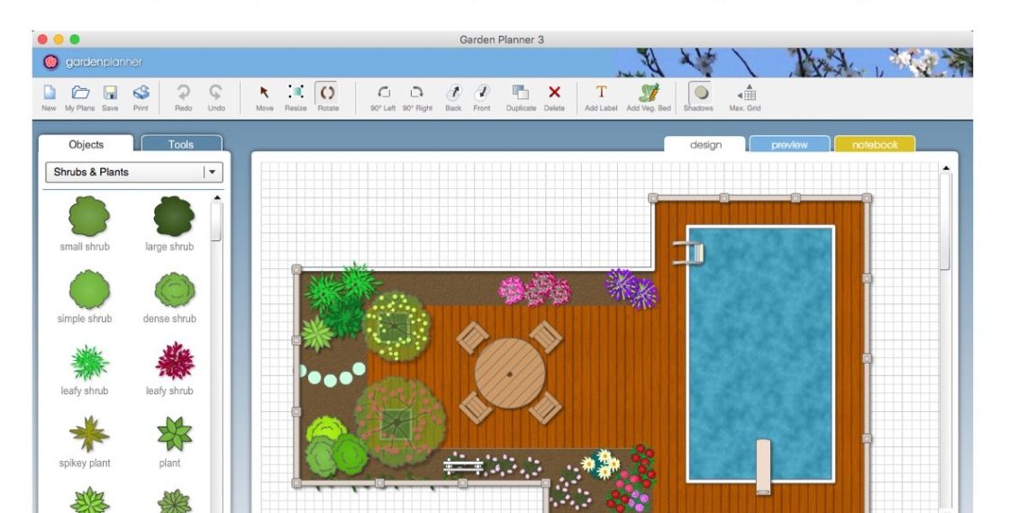Viewport: 1027px width, 513px height.
Task: Toggle the Shadows option
Action: coord(698,94)
